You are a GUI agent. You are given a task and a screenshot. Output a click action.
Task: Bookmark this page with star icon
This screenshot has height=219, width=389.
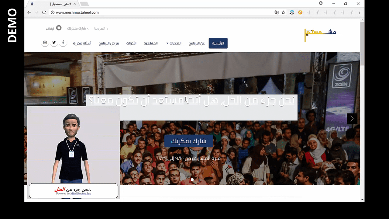pyautogui.click(x=283, y=12)
